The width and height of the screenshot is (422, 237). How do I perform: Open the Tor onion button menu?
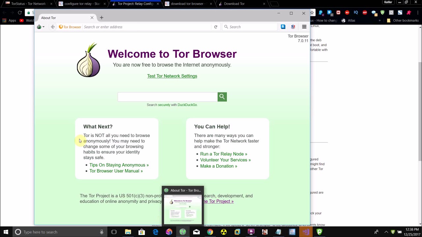[41, 27]
